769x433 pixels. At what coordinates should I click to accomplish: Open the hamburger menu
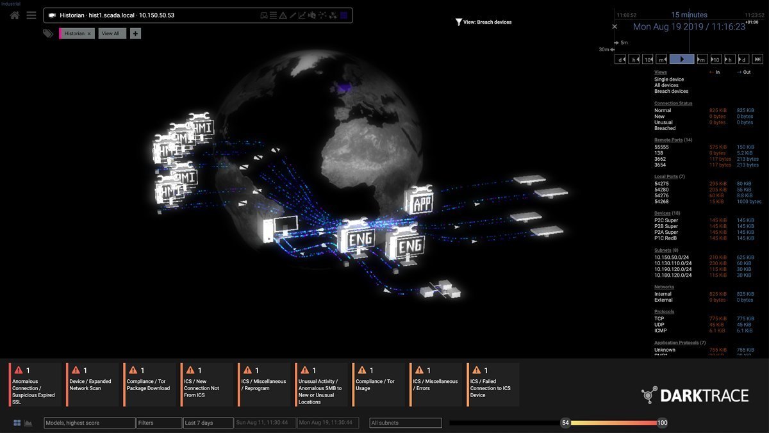pyautogui.click(x=31, y=15)
